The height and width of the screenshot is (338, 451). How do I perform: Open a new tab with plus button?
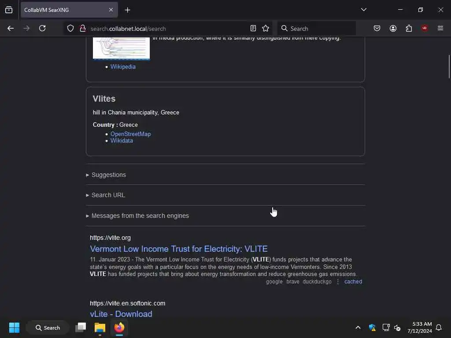coord(127,10)
